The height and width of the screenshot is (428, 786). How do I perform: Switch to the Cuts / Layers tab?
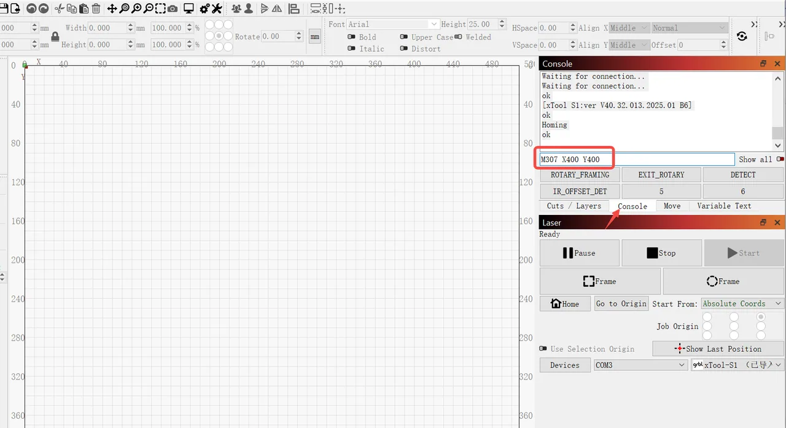tap(574, 206)
